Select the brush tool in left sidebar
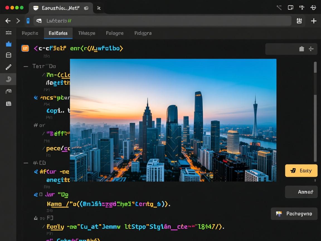 9,67
